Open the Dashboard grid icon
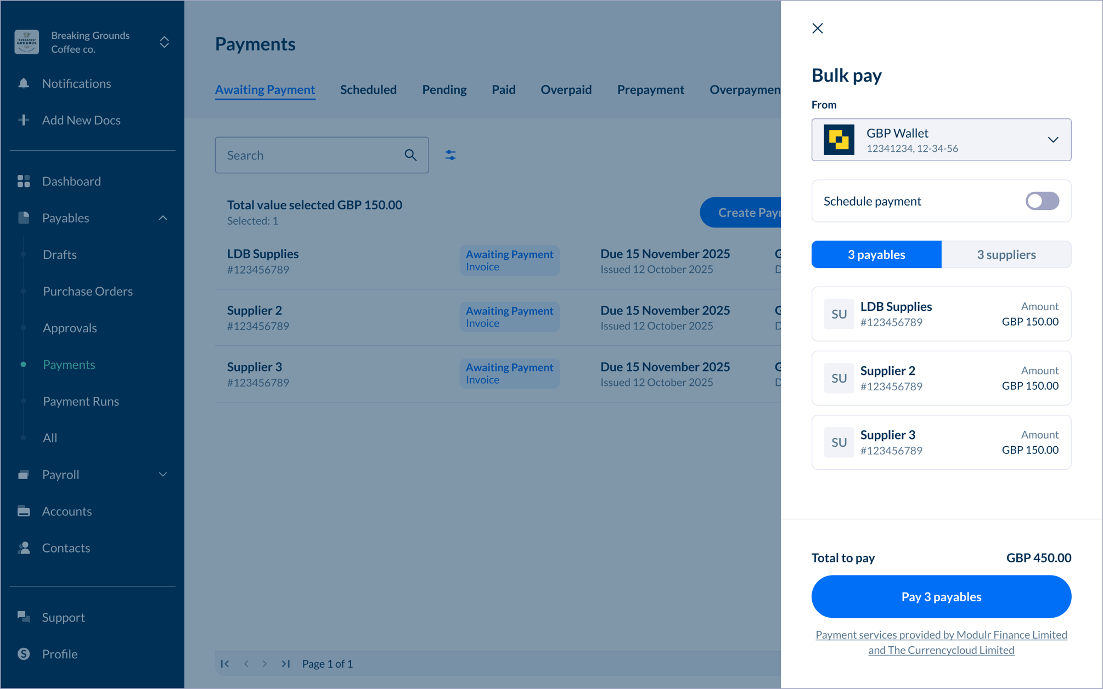This screenshot has width=1103, height=689. [x=24, y=181]
